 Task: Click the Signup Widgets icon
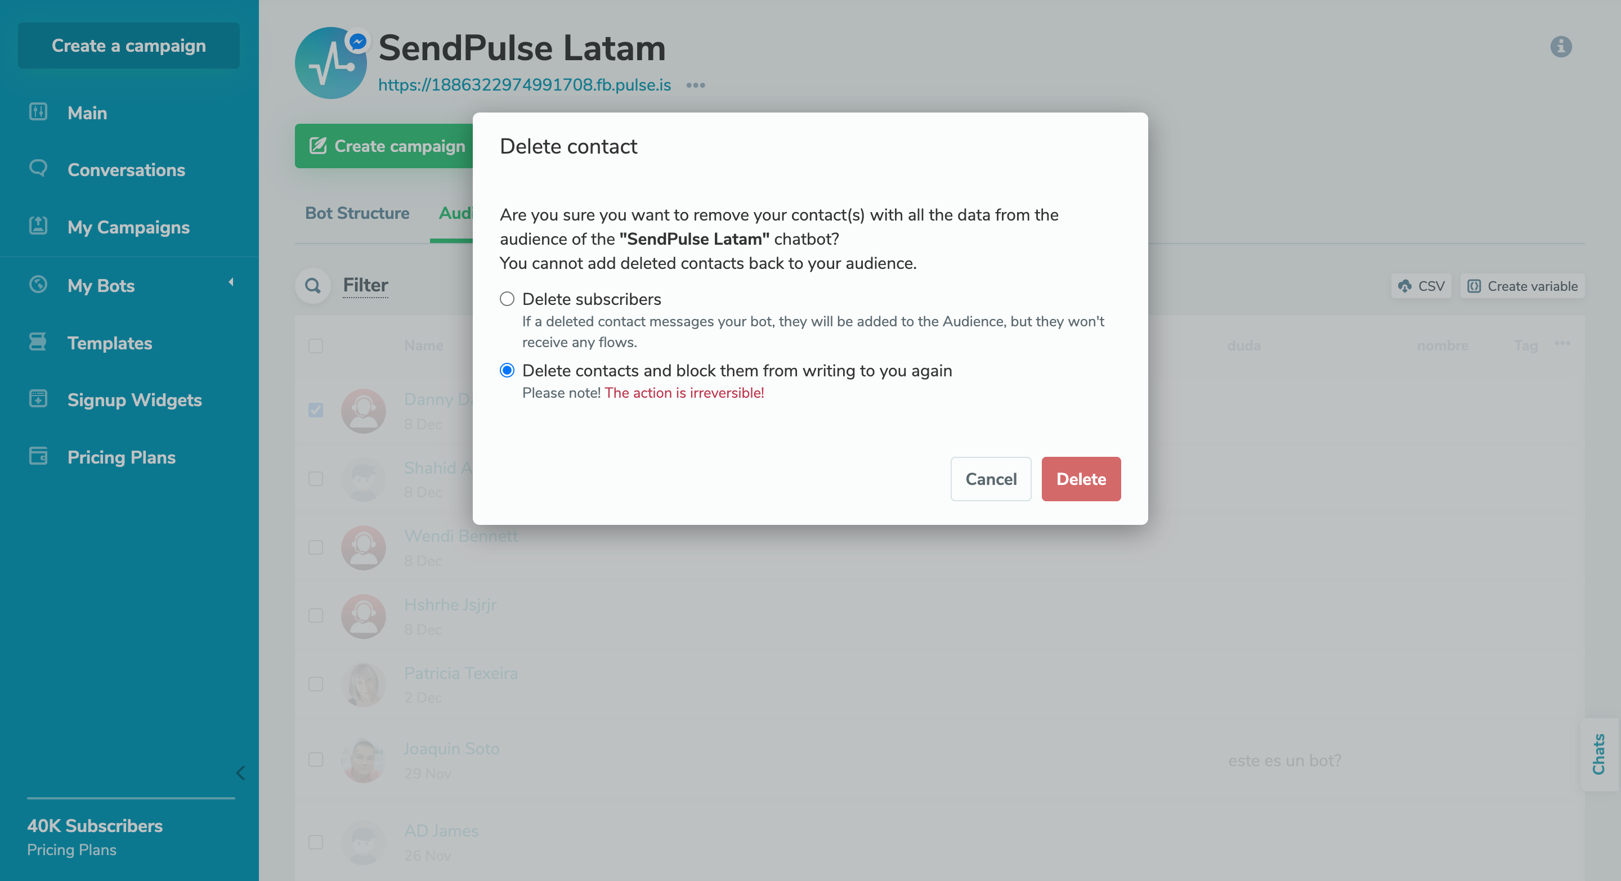[38, 399]
